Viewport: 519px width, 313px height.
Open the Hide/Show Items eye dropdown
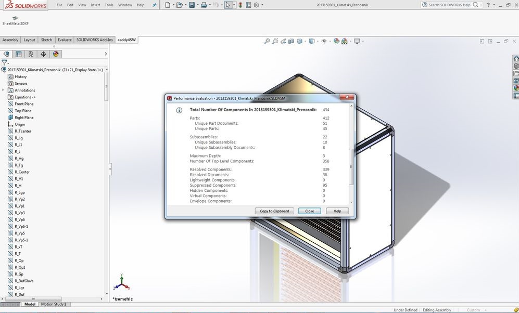point(324,41)
